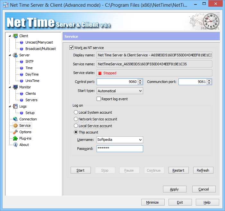This screenshot has height=211, width=225.
Task: Click the Service name field
Action: 154,64
